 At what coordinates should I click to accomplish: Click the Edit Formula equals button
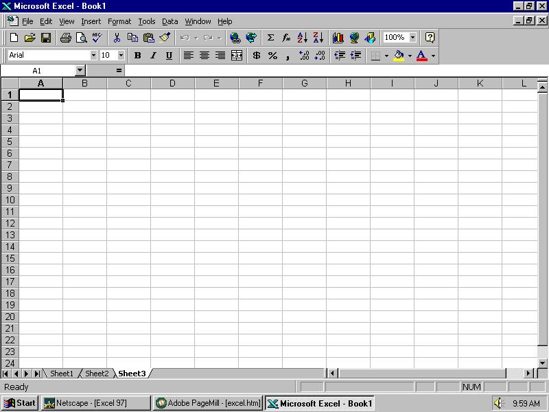tap(119, 71)
